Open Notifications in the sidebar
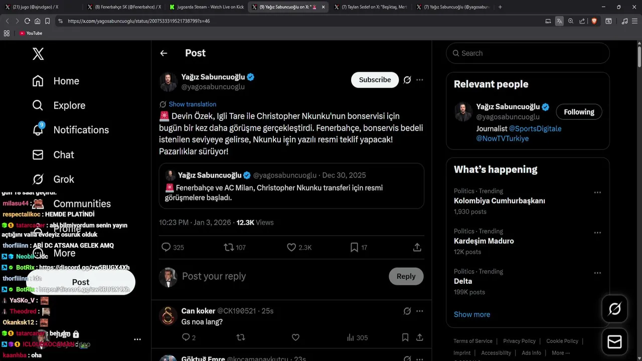 pyautogui.click(x=70, y=130)
